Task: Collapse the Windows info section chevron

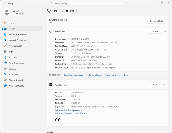Action: 165,85
